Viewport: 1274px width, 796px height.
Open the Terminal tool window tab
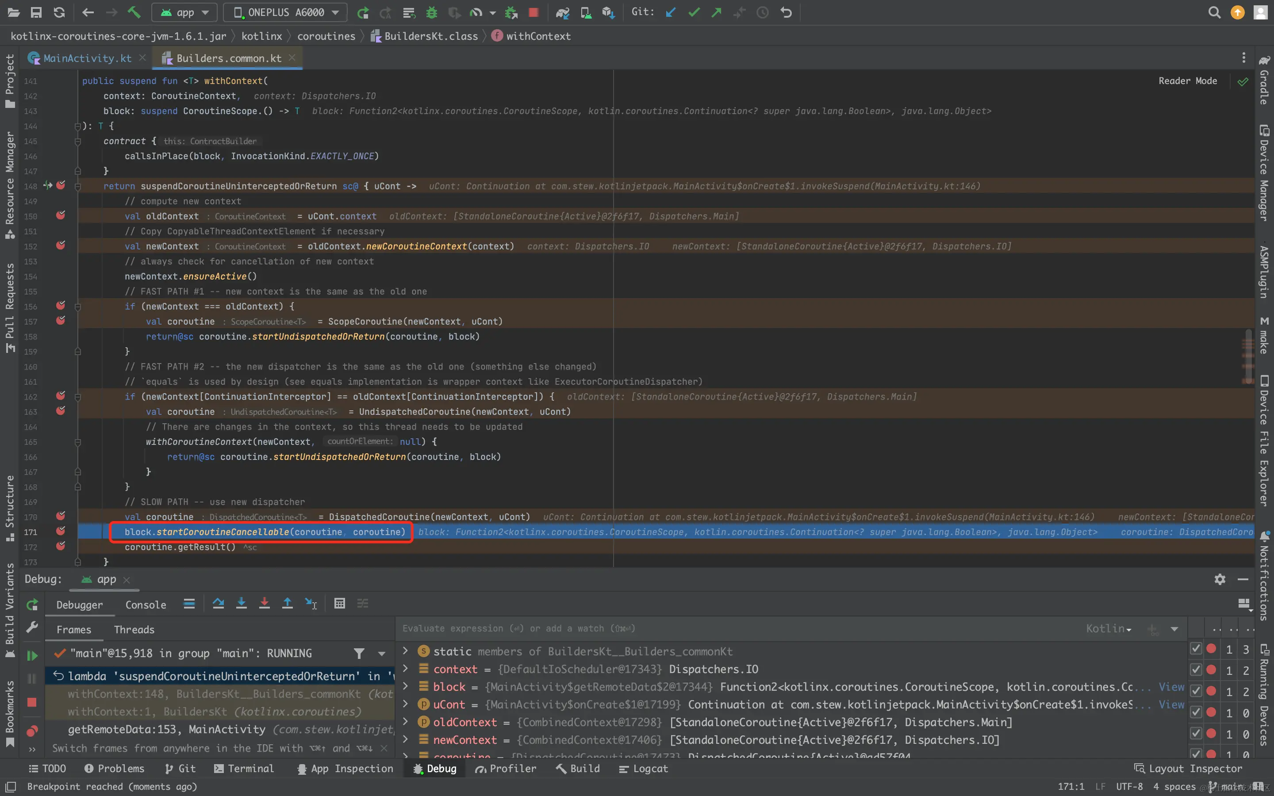[x=244, y=769]
